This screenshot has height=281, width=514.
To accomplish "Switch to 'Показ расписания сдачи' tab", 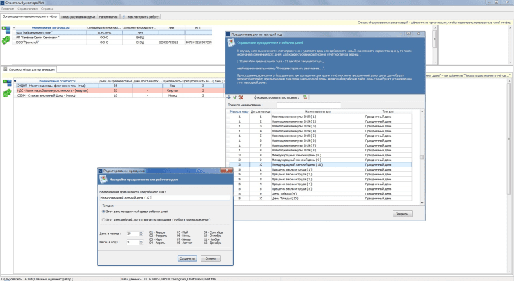I will point(77,16).
